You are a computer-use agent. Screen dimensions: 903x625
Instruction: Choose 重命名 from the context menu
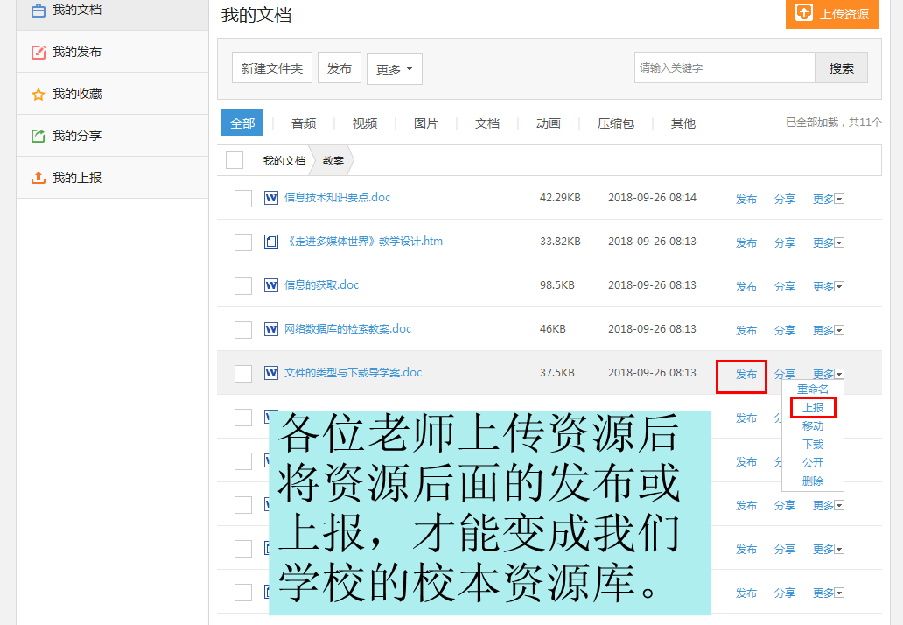(812, 388)
